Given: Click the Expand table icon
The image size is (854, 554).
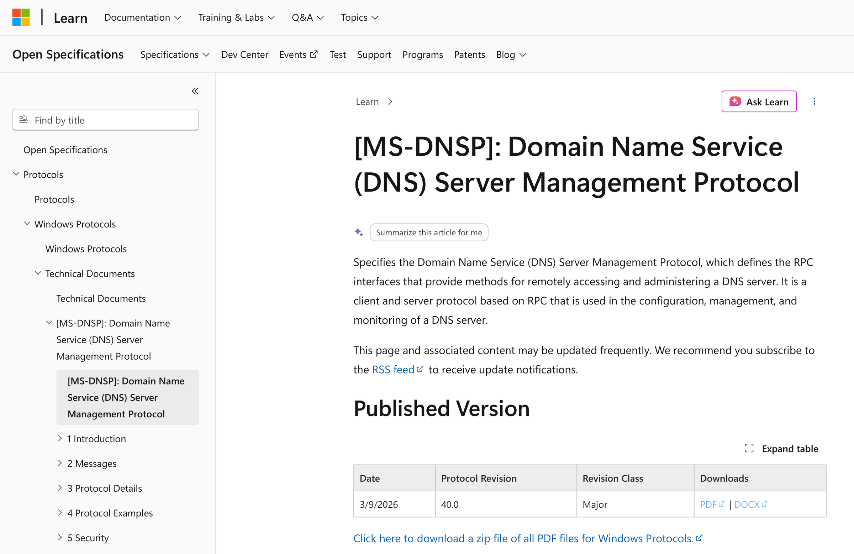Looking at the screenshot, I should click(749, 449).
